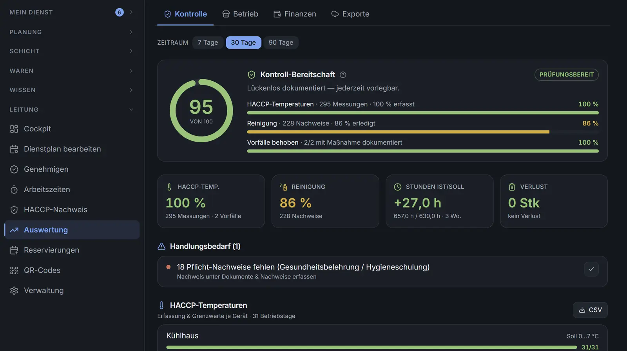Image resolution: width=627 pixels, height=351 pixels.
Task: Switch to the Kontrolle tab
Action: tap(185, 14)
